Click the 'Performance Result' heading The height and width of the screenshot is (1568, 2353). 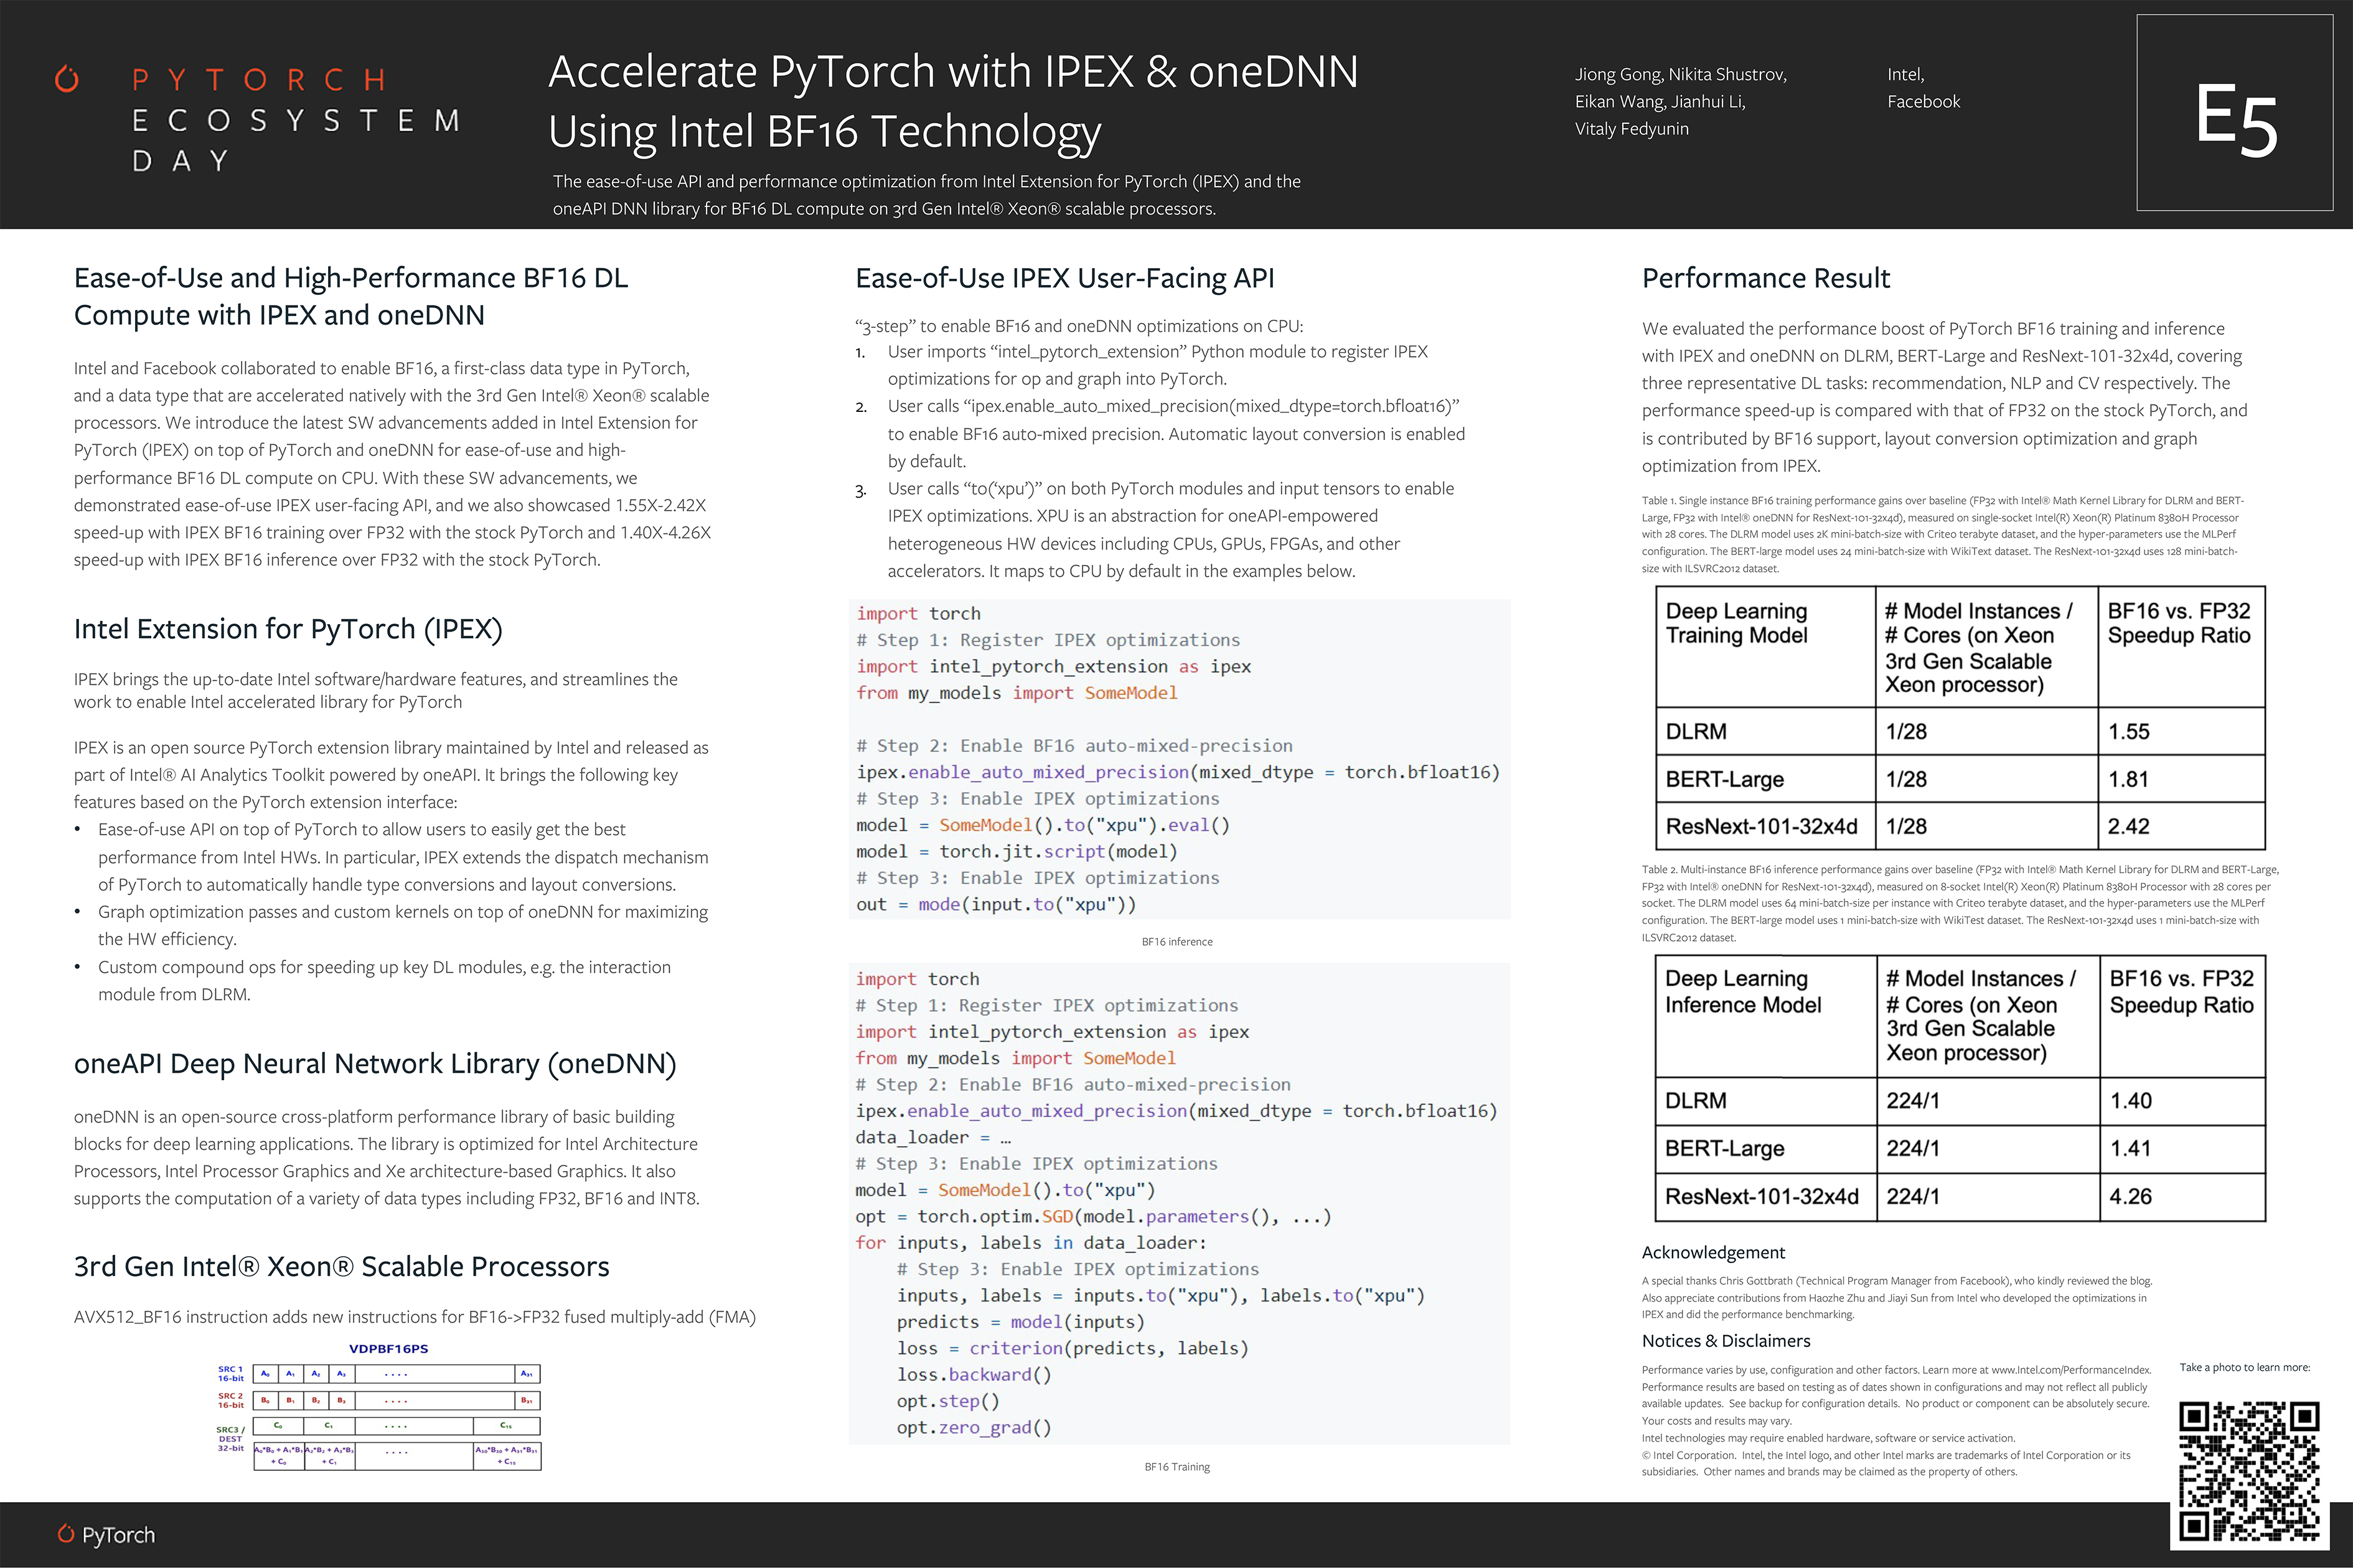click(x=1766, y=278)
